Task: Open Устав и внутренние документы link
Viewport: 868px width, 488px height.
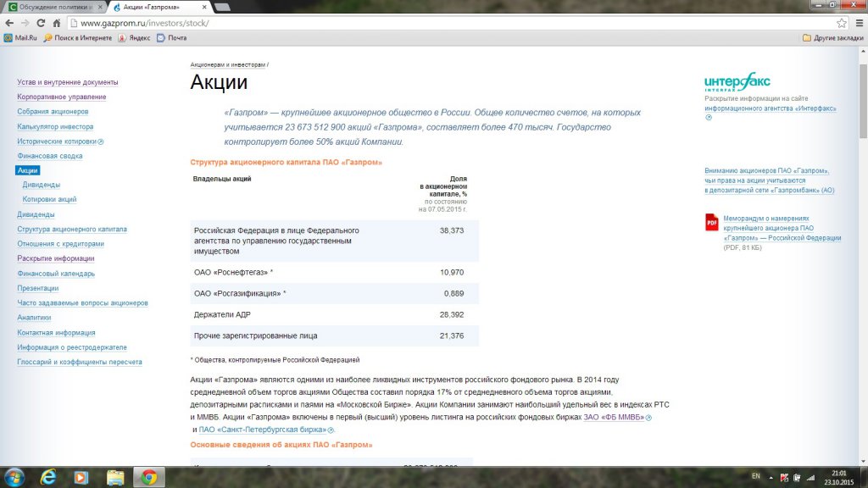Action: pyautogui.click(x=68, y=82)
